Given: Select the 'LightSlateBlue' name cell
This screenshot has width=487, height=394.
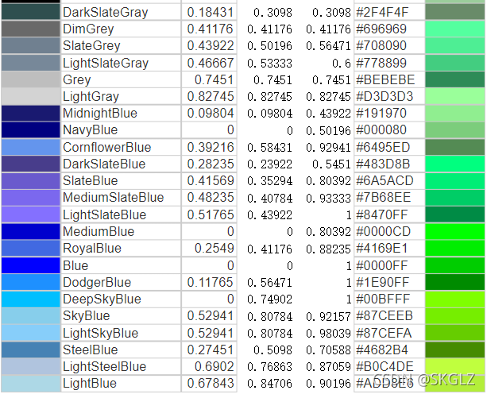Looking at the screenshot, I should coord(121,214).
